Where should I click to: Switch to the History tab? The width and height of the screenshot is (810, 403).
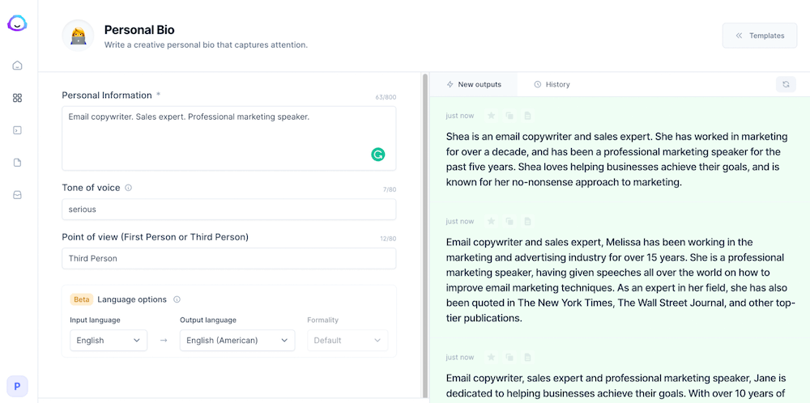pyautogui.click(x=552, y=84)
